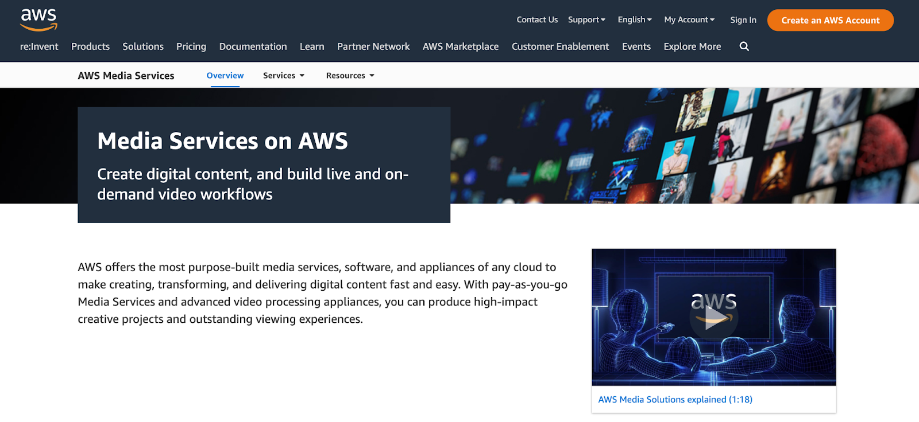Click the intro paragraph beginning 'AWS offers'

[x=322, y=293]
